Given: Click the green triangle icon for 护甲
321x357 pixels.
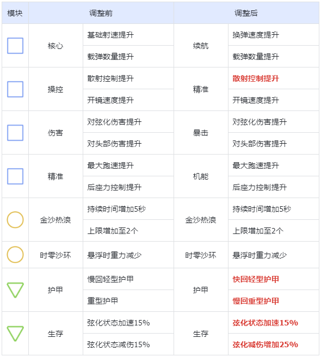Looking at the screenshot, I should tap(15, 290).
